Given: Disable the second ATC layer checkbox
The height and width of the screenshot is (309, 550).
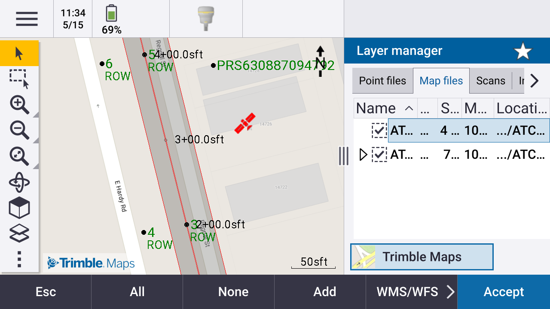Looking at the screenshot, I should click(x=379, y=155).
